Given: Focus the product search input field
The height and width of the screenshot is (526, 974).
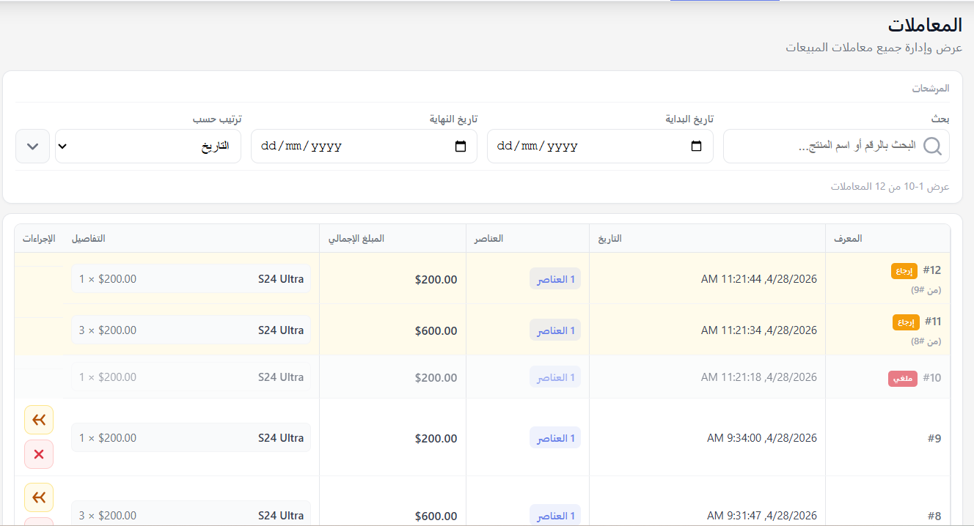Looking at the screenshot, I should point(836,146).
